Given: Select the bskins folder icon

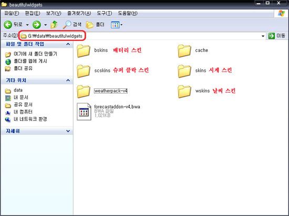Looking at the screenshot, I should pyautogui.click(x=84, y=50).
